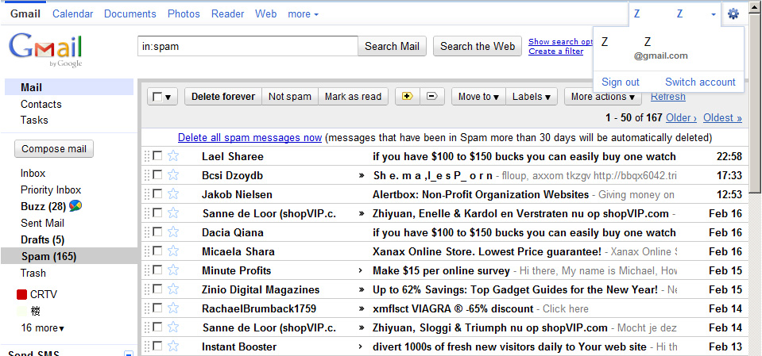Expand the more menu in top bar
Screen dimensions: 762x356
coord(304,14)
